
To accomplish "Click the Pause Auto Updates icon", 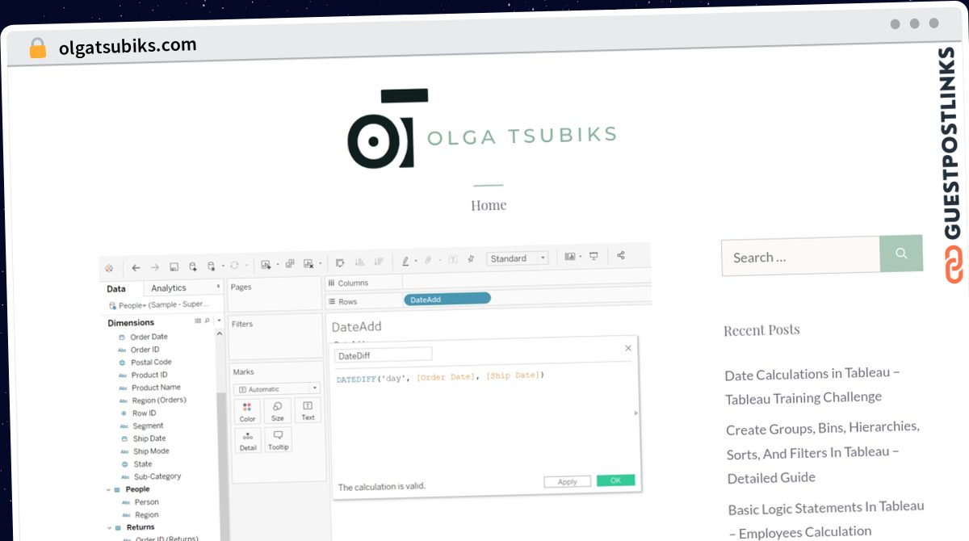I will point(212,266).
